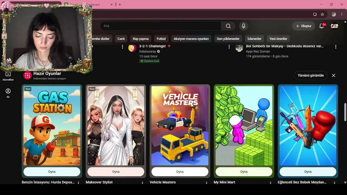Click the Oluştur create button
The height and width of the screenshot is (195, 347).
pyautogui.click(x=304, y=26)
